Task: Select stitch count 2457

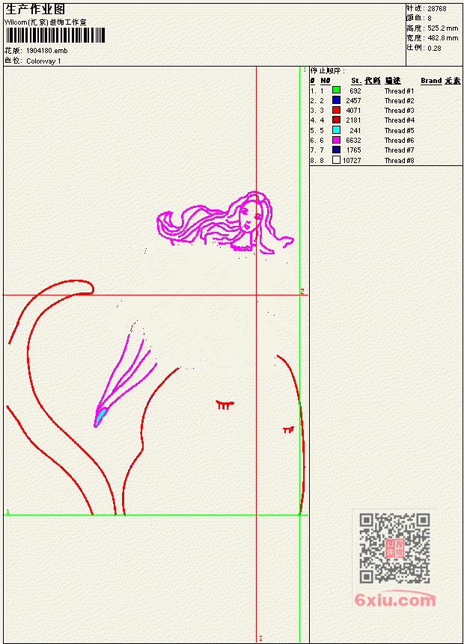Action: 353,101
